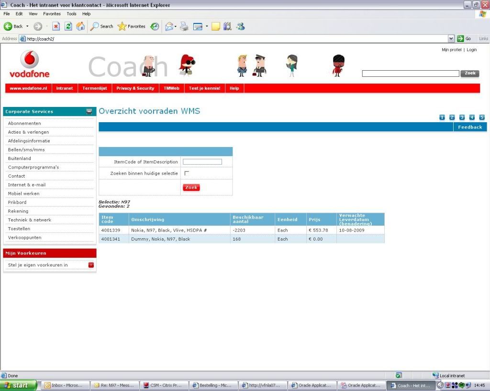Image resolution: width=490 pixels, height=391 pixels.
Task: Open the Test je kennis! tab
Action: (x=205, y=88)
